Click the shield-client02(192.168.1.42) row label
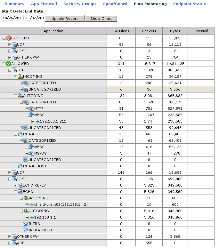The height and width of the screenshot is (248, 219). coord(61,204)
